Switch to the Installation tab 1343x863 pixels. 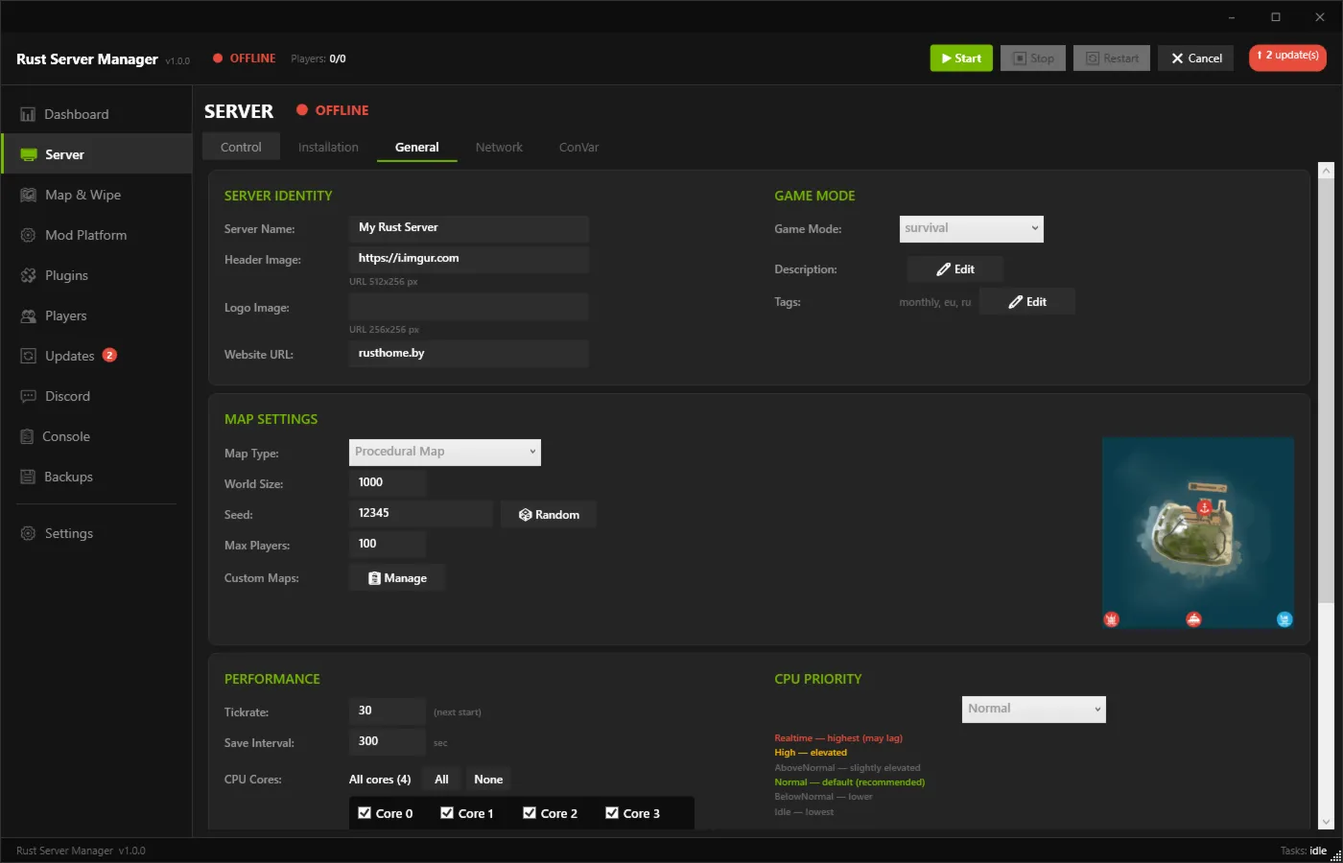[x=328, y=147]
